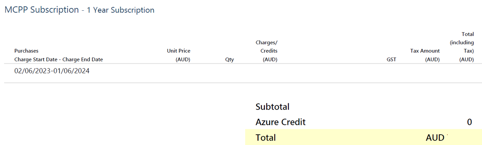Click the Purchases column header
Screen dimensions: 482x145
click(26, 51)
